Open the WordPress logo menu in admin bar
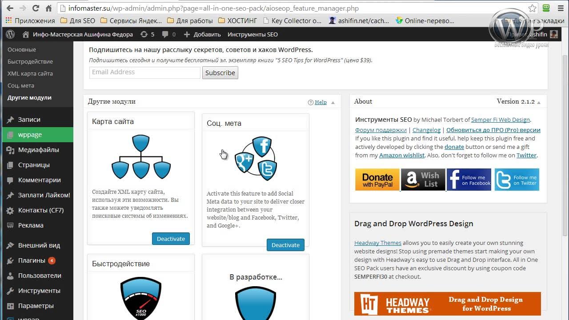Screen dimensions: 569x320 [x=11, y=34]
